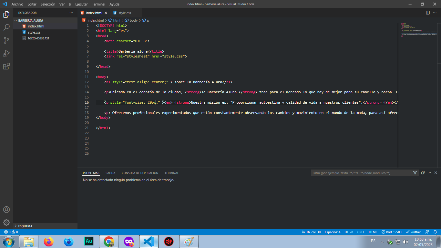This screenshot has width=441, height=248.
Task: Open Explorer views and more actions ellipsis
Action: (71, 13)
